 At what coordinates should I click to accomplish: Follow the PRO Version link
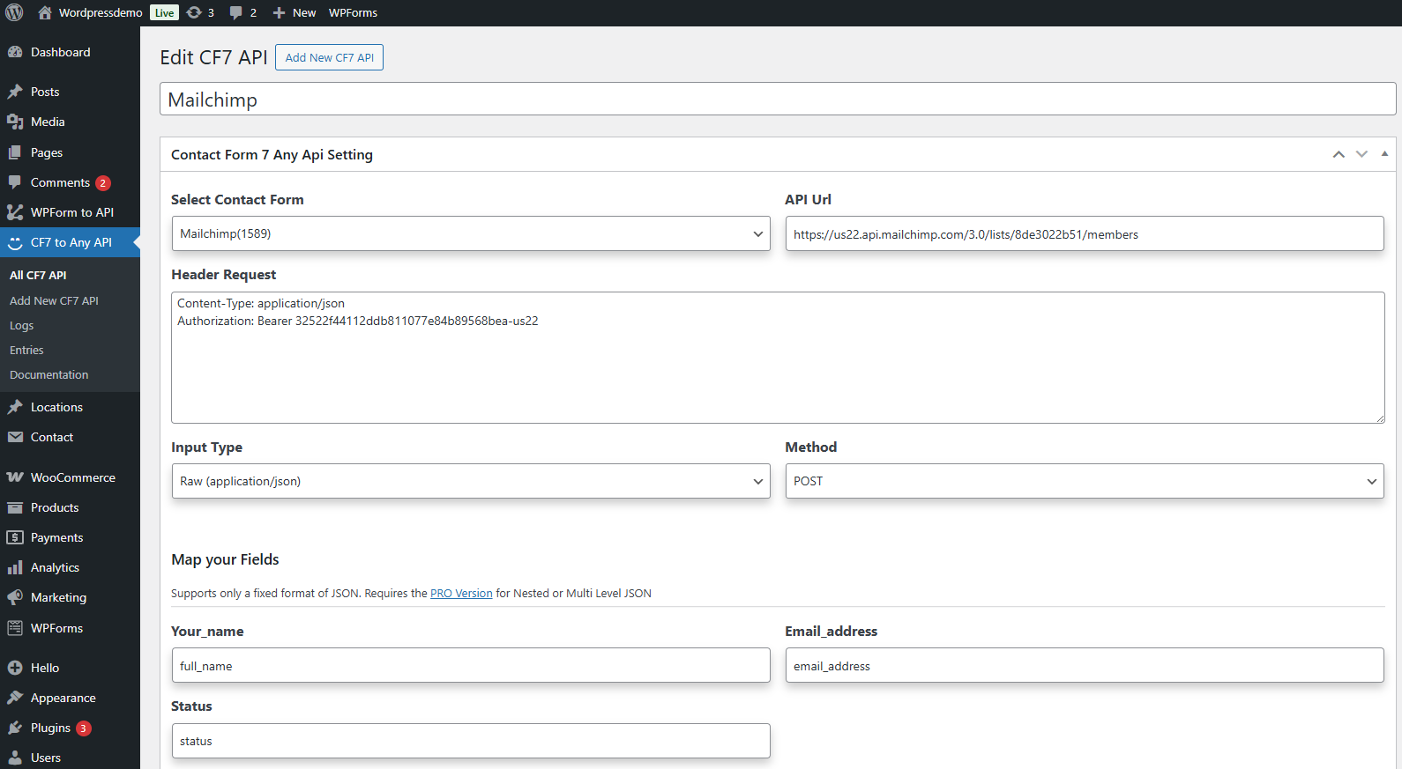click(461, 594)
